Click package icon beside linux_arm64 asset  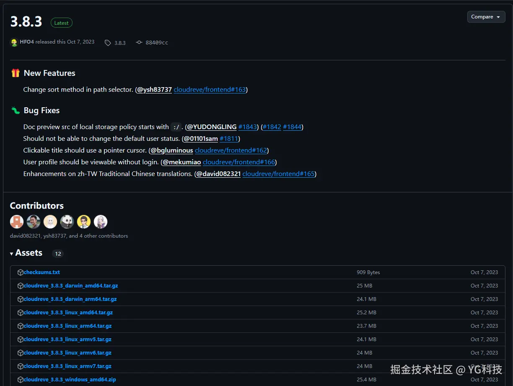click(x=21, y=326)
